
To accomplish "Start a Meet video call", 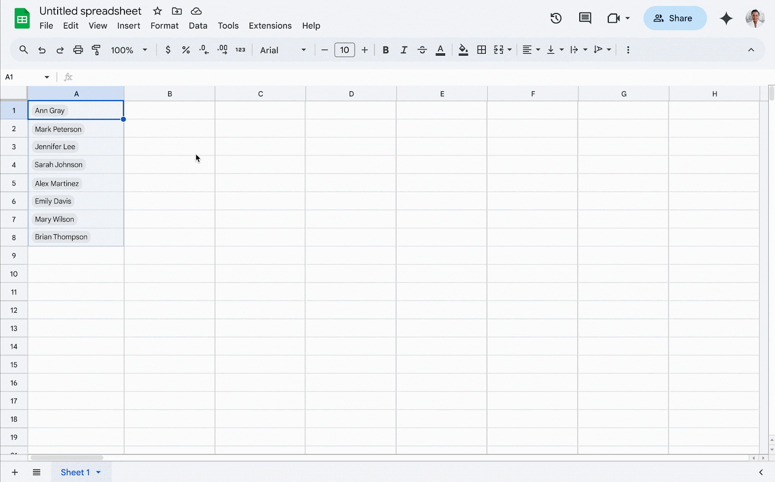I will tap(613, 18).
